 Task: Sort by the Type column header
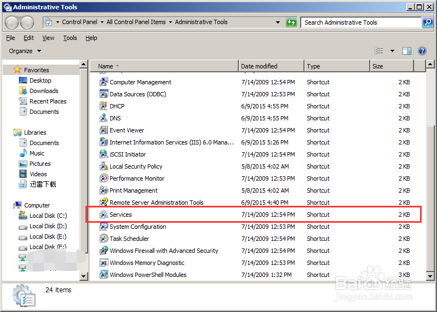click(x=337, y=66)
